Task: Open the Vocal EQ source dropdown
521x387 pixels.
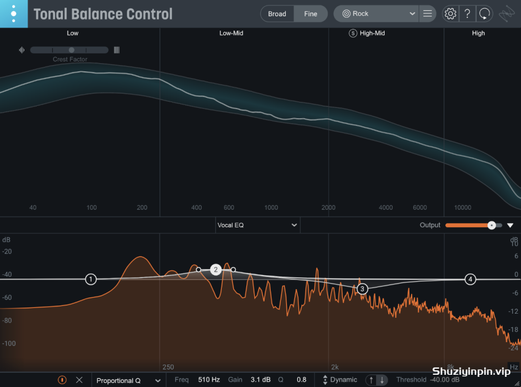Action: [x=257, y=225]
